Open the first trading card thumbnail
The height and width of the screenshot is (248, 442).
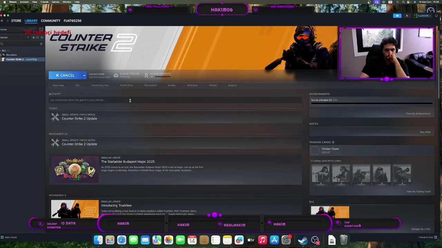click(x=321, y=174)
